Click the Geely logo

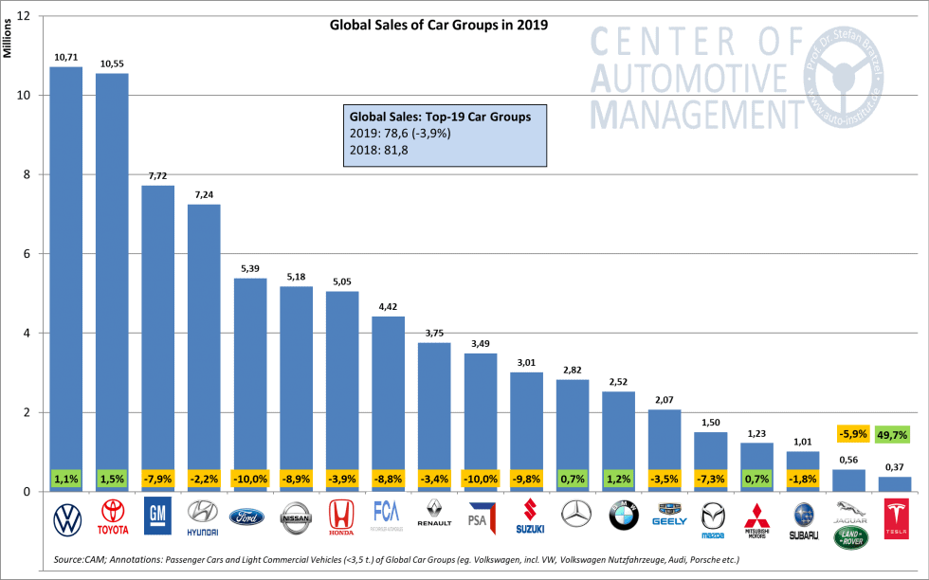[669, 515]
